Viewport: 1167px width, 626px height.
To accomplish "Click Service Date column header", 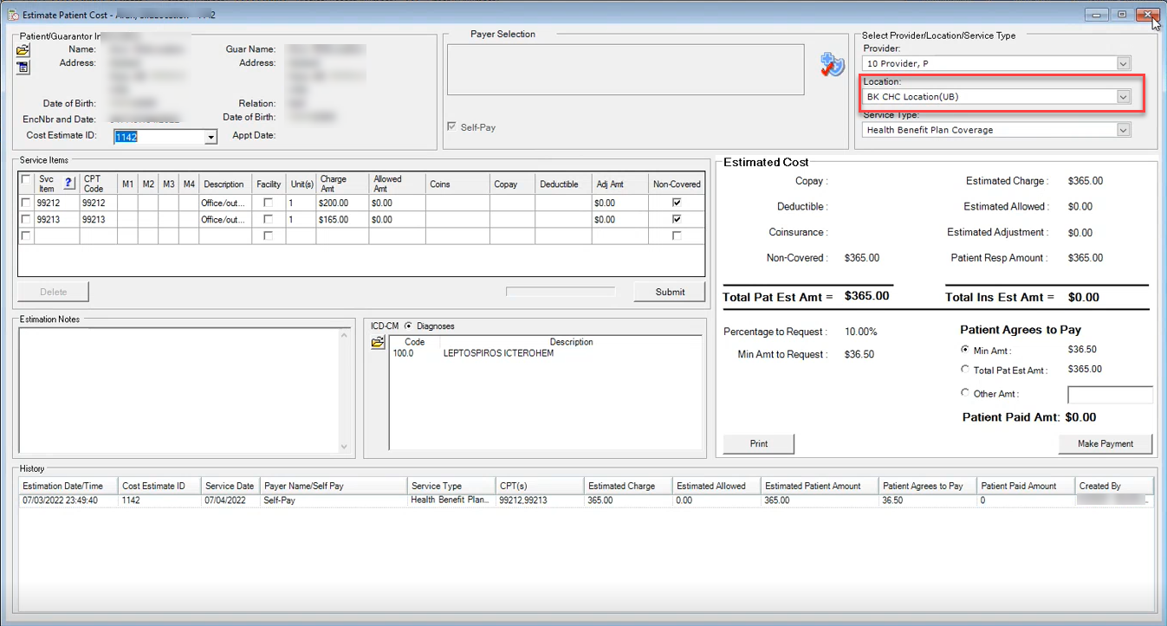I will coord(230,486).
